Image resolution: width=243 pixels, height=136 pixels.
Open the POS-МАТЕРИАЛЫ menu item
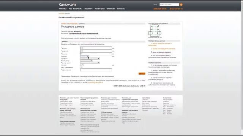76,9
